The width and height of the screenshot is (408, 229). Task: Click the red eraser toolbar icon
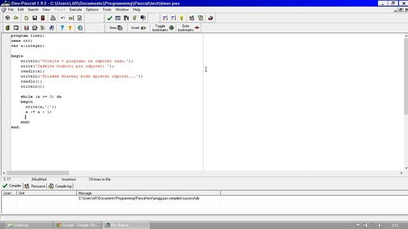[210, 18]
